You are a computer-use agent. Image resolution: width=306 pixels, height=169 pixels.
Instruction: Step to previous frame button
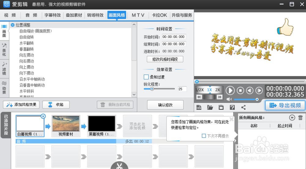[250, 90]
